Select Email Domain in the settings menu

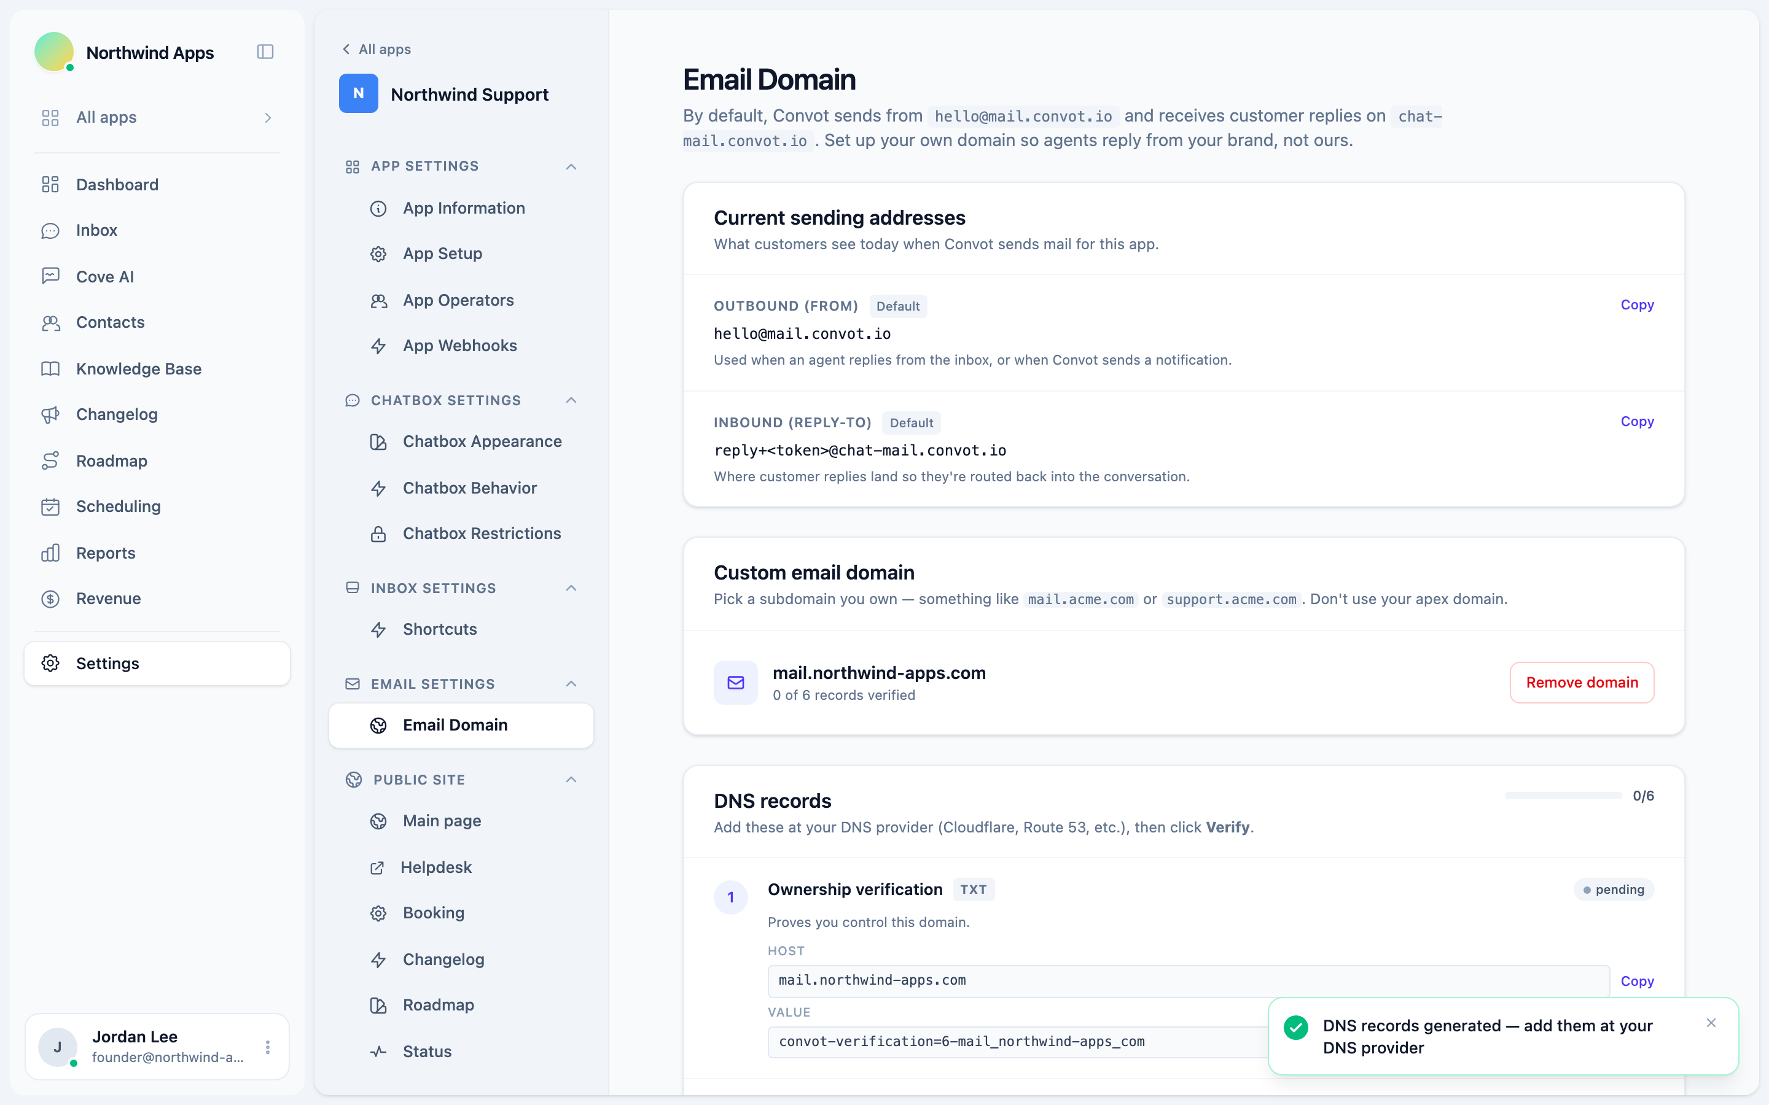pyautogui.click(x=461, y=725)
